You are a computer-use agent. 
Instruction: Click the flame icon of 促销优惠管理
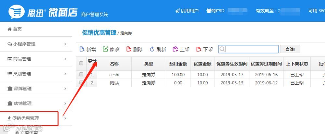click(x=9, y=118)
